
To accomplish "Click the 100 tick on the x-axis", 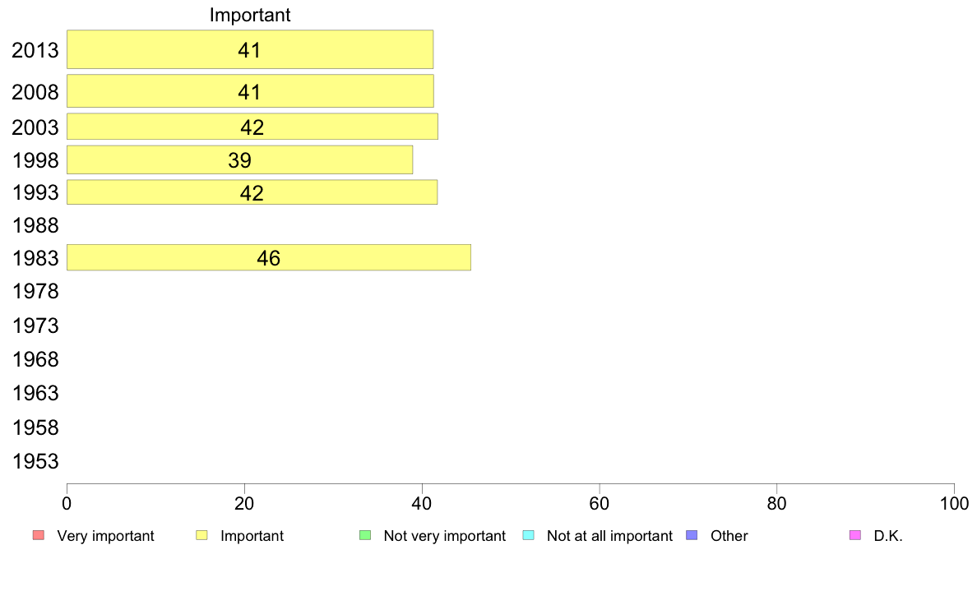I will coord(954,503).
